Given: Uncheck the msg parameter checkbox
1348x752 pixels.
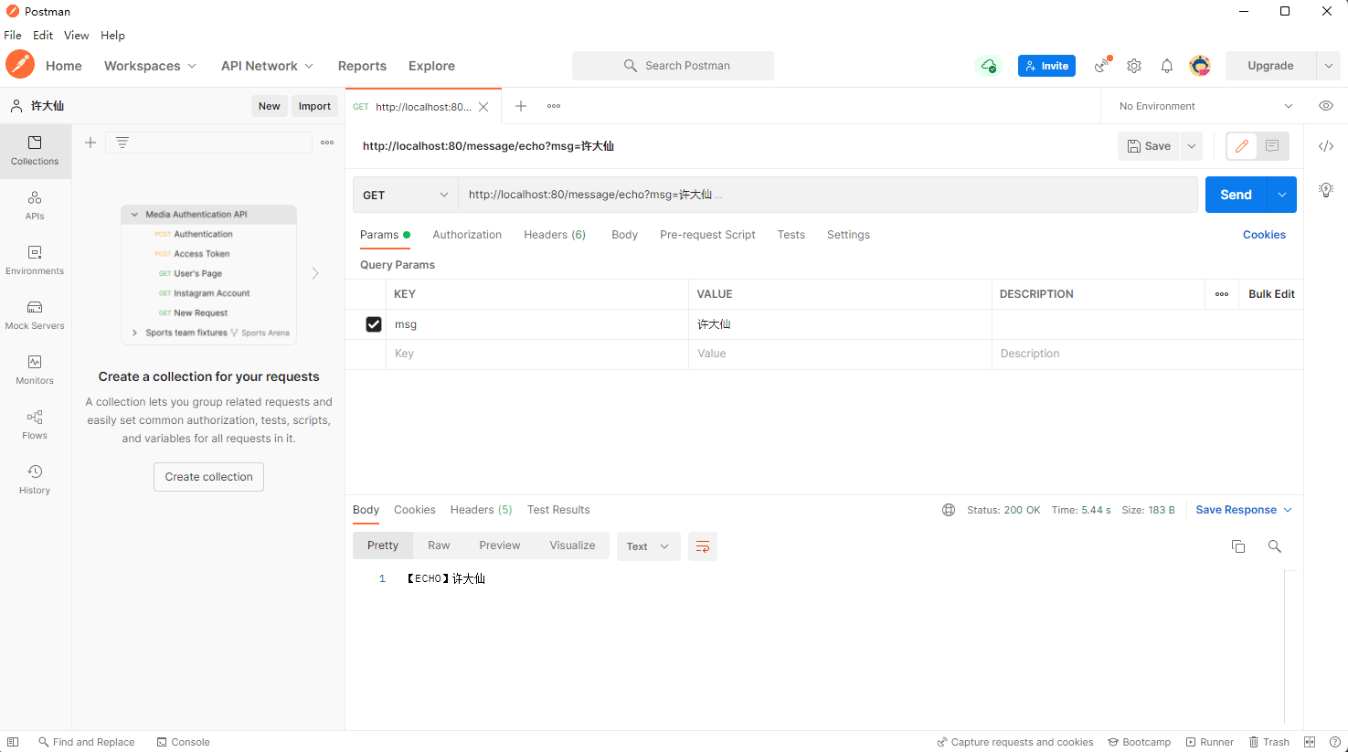Looking at the screenshot, I should point(374,324).
